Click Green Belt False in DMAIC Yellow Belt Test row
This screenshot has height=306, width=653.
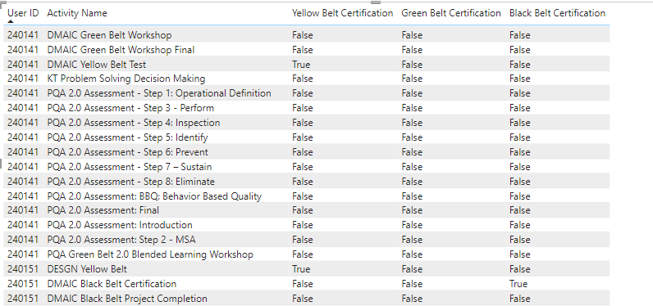point(412,65)
